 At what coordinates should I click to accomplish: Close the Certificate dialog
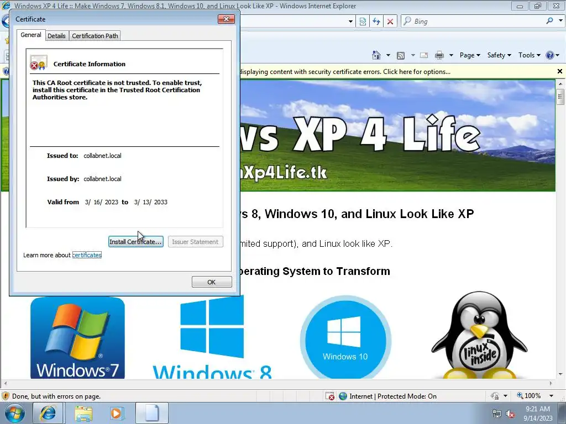[x=226, y=19]
